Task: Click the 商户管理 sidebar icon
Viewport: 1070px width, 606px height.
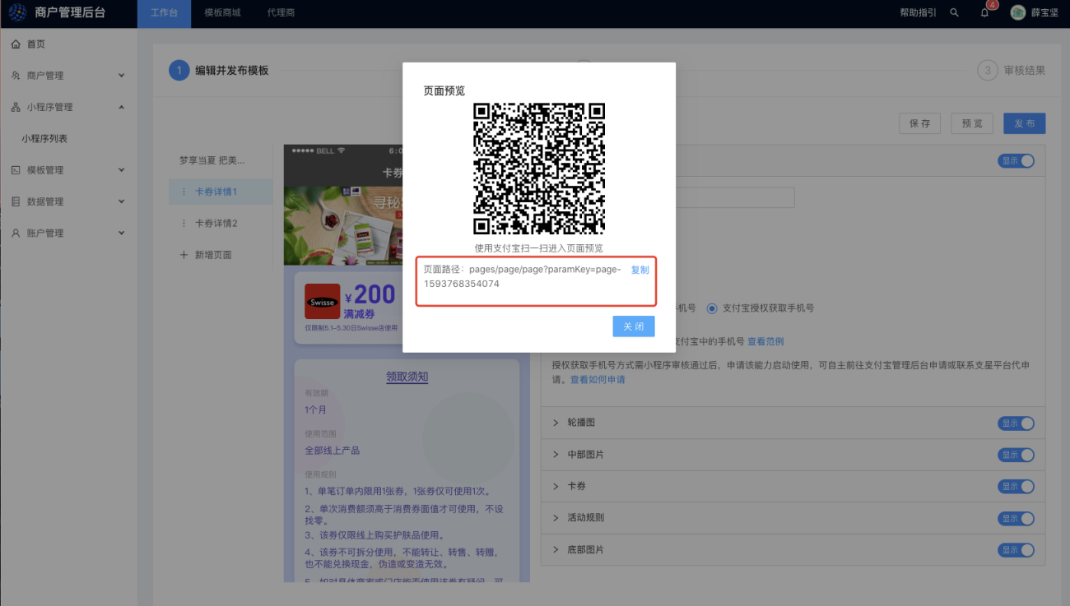Action: pyautogui.click(x=16, y=76)
